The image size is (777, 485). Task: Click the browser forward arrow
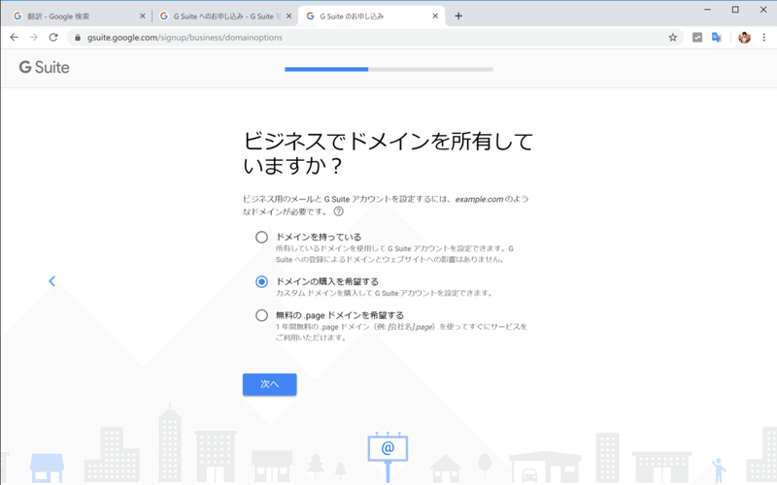[x=34, y=37]
